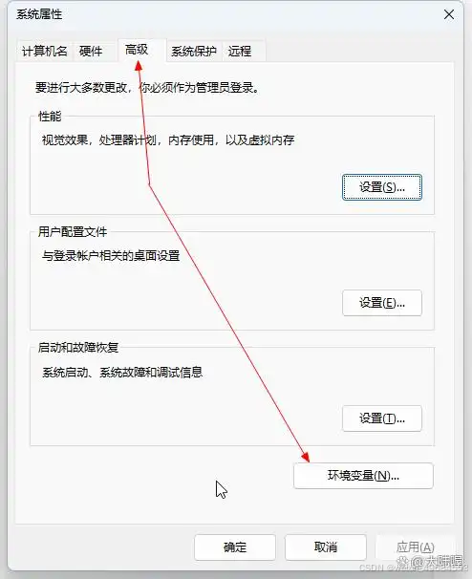This screenshot has width=472, height=579.
Task: Go to the 系统保护 tab
Action: 194,51
